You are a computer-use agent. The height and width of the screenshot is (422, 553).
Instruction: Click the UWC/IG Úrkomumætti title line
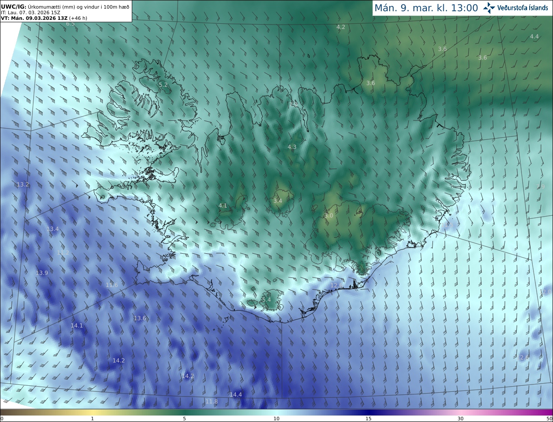[x=65, y=7]
